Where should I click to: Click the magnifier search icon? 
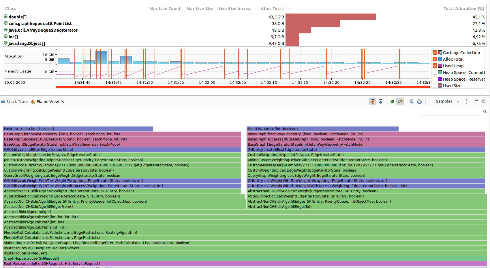485,112
